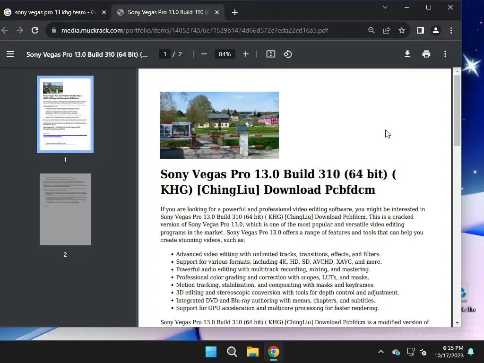This screenshot has width=484, height=363.
Task: Click the page number input field
Action: coord(165,54)
